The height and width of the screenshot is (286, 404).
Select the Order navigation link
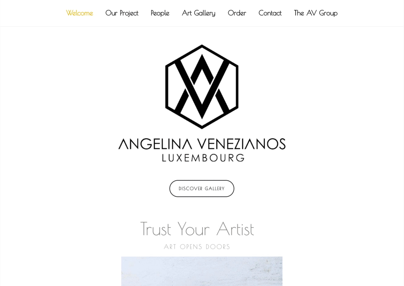[237, 13]
